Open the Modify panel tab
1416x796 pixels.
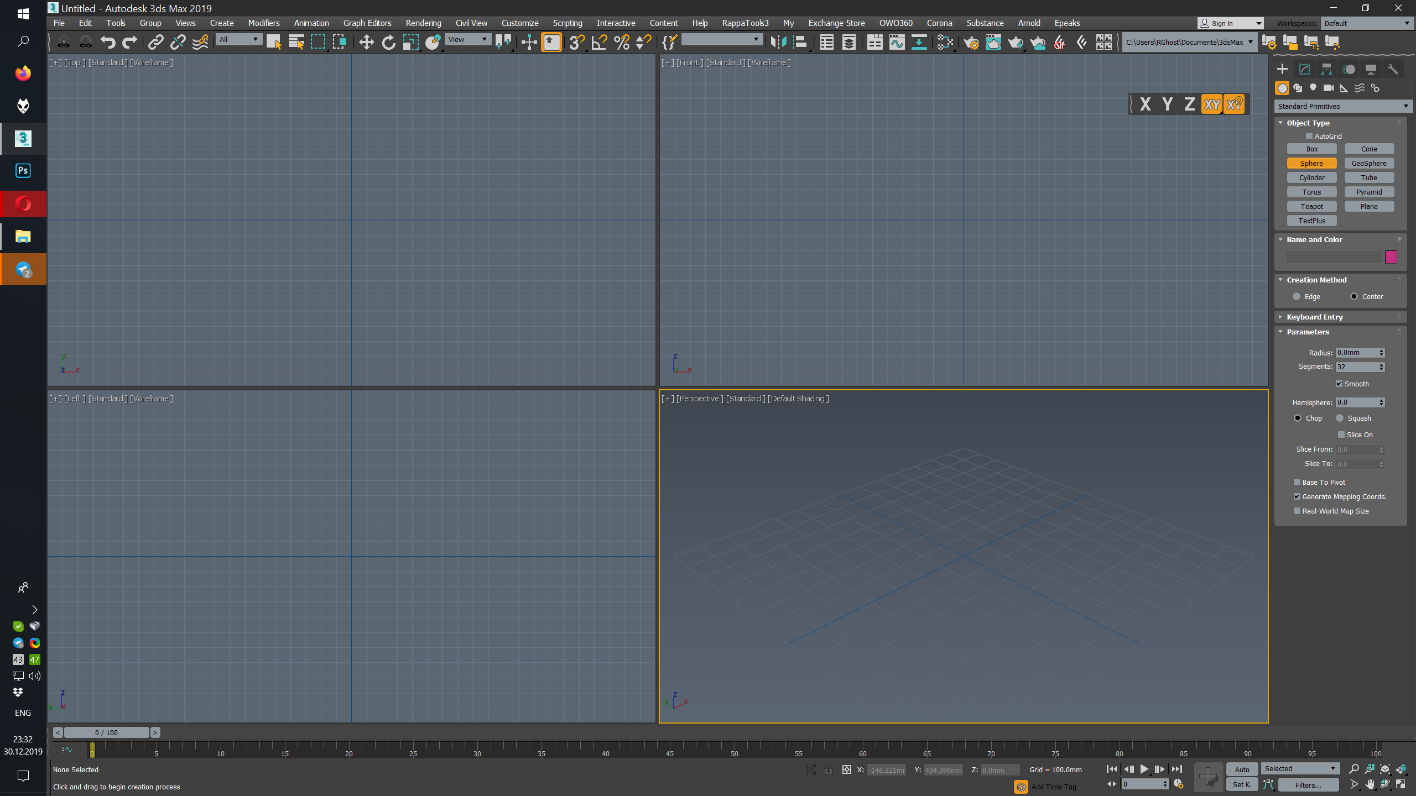click(1304, 69)
